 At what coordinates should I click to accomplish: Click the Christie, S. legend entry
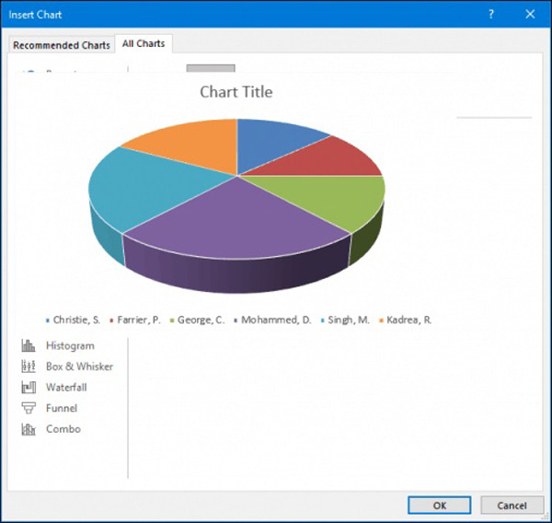[x=74, y=320]
